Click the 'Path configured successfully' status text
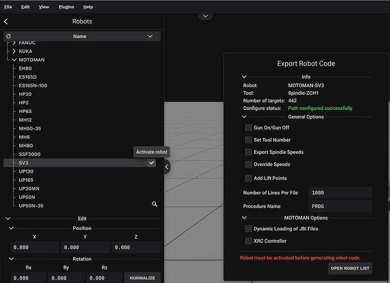390x283 pixels. [x=320, y=108]
